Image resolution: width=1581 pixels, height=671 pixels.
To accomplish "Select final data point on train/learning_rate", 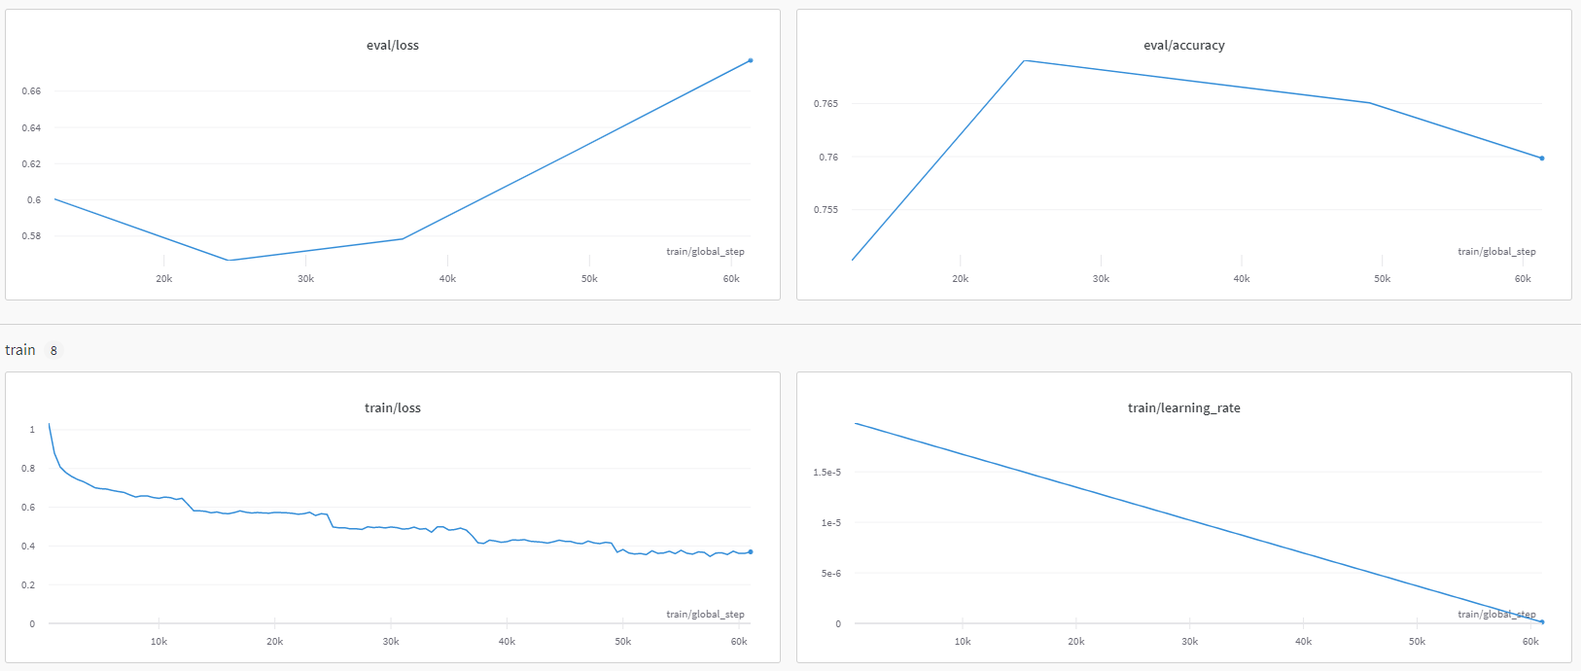I will pos(1541,622).
